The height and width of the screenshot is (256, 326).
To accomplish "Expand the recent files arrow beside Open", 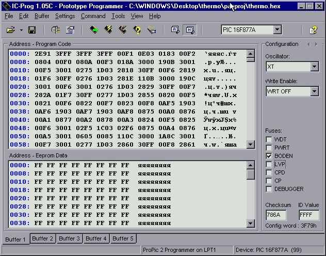I will pos(21,30).
